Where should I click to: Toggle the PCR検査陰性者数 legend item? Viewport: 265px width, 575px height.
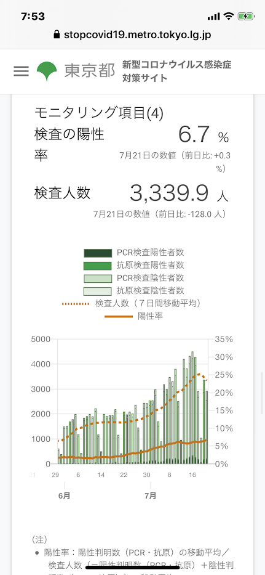(x=134, y=278)
